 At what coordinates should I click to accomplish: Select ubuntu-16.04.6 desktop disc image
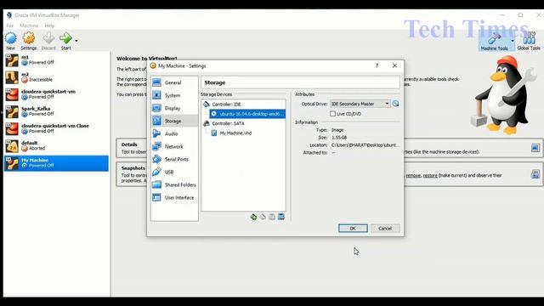[247, 114]
